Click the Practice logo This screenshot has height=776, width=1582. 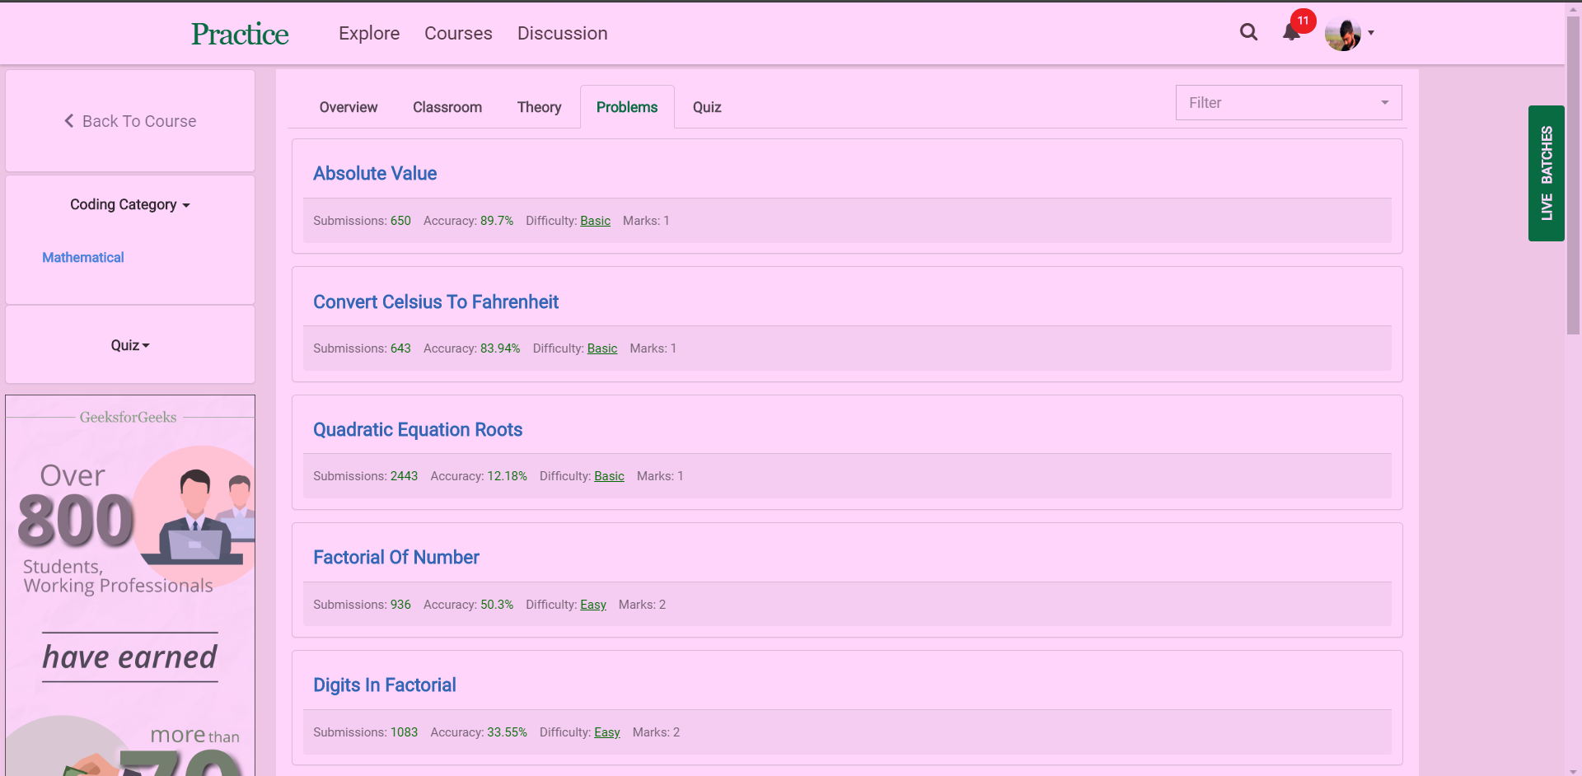(240, 33)
